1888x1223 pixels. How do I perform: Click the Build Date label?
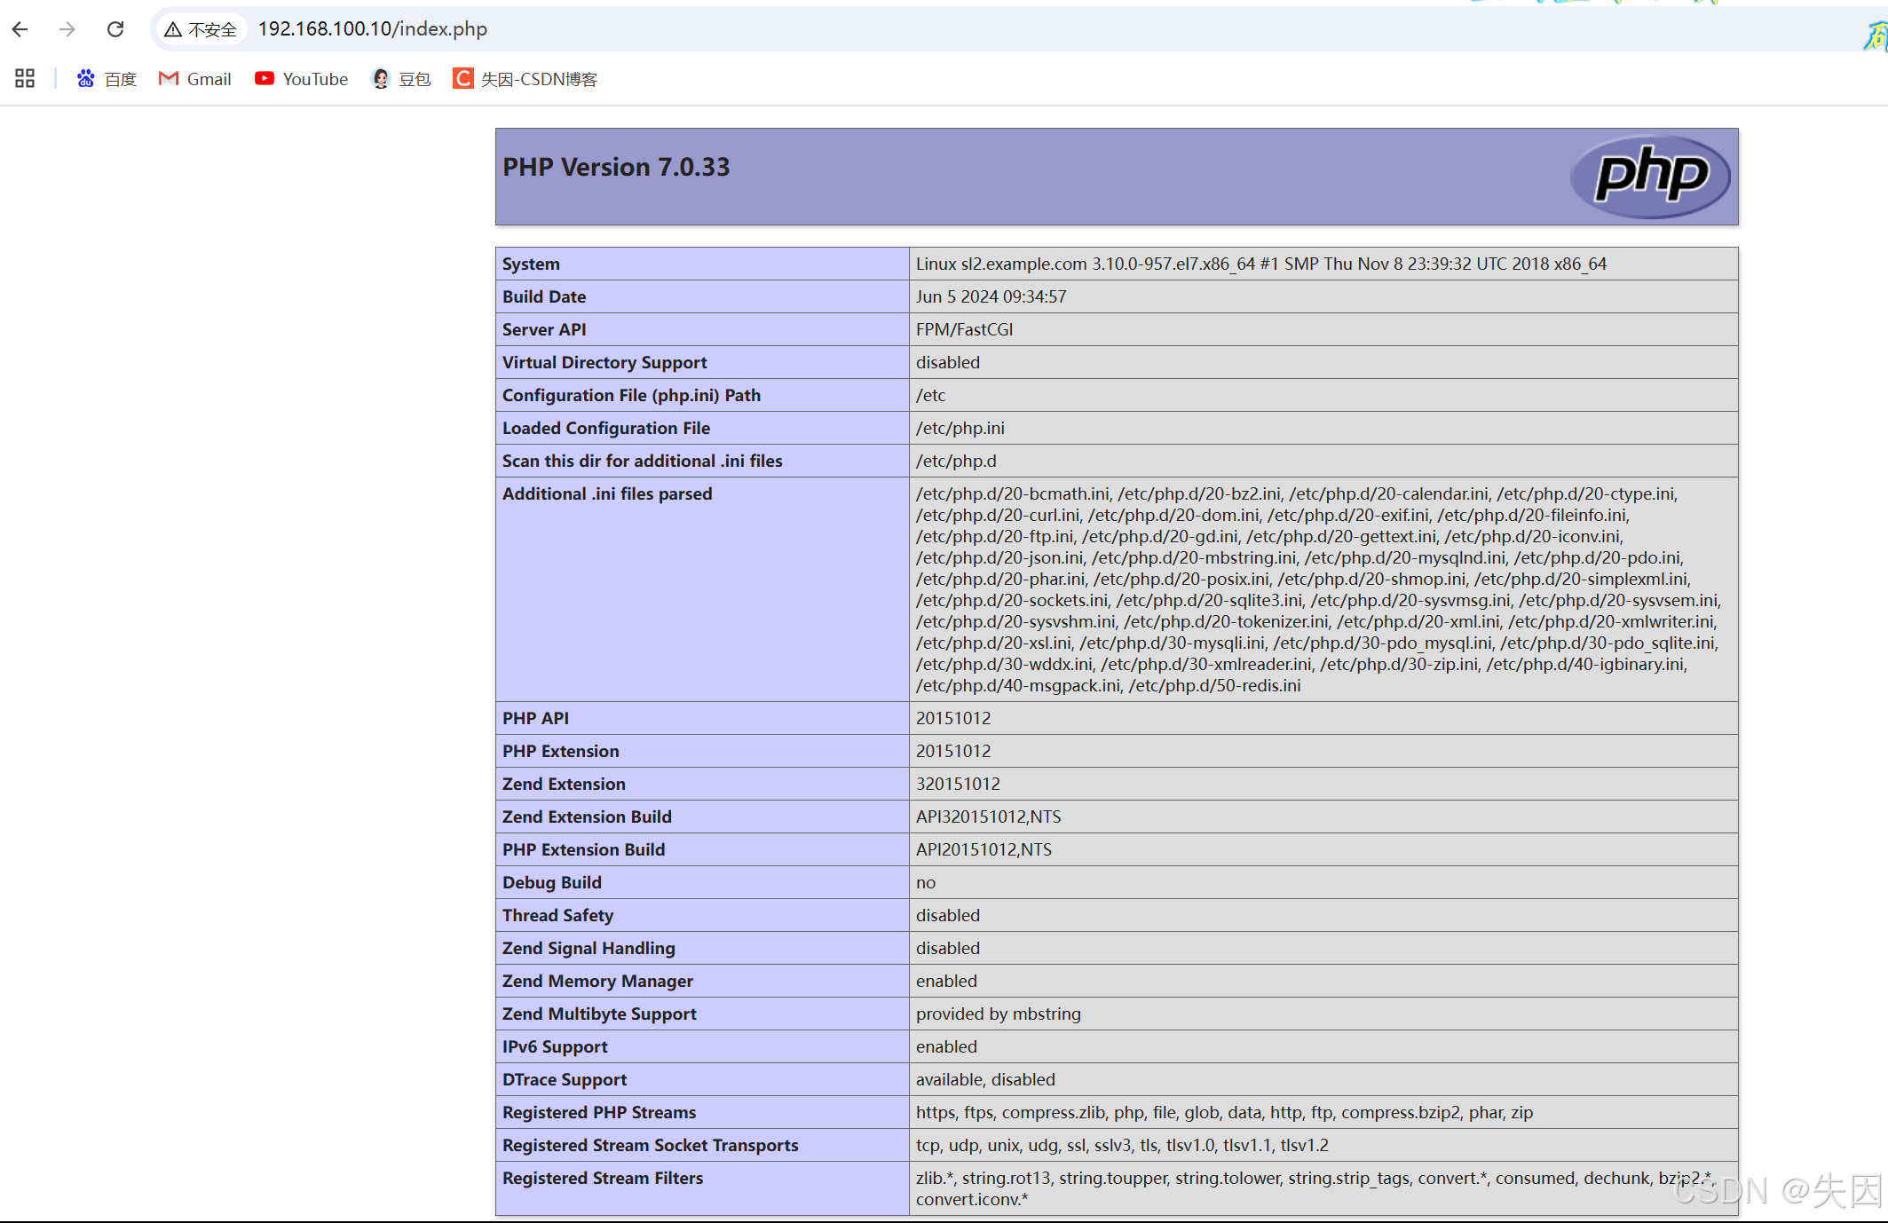click(x=544, y=296)
